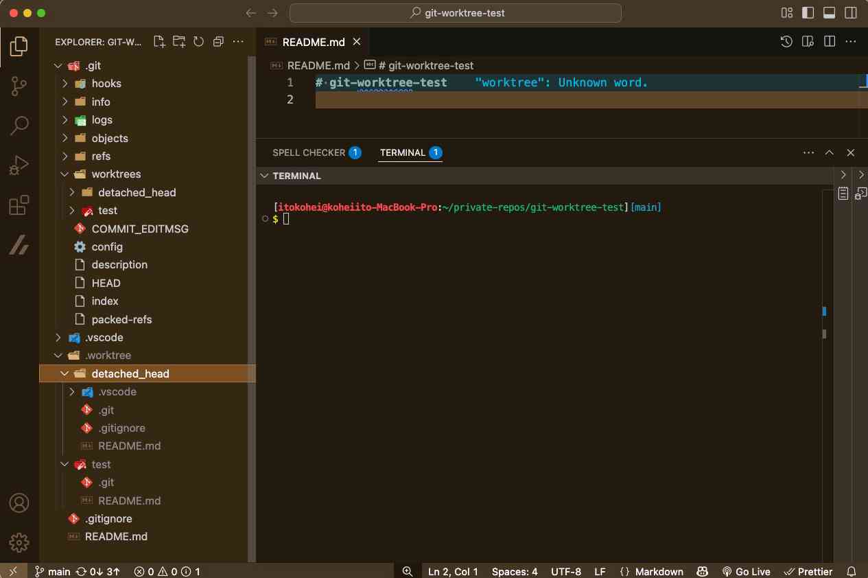Collapse all folders in Explorer

[218, 42]
